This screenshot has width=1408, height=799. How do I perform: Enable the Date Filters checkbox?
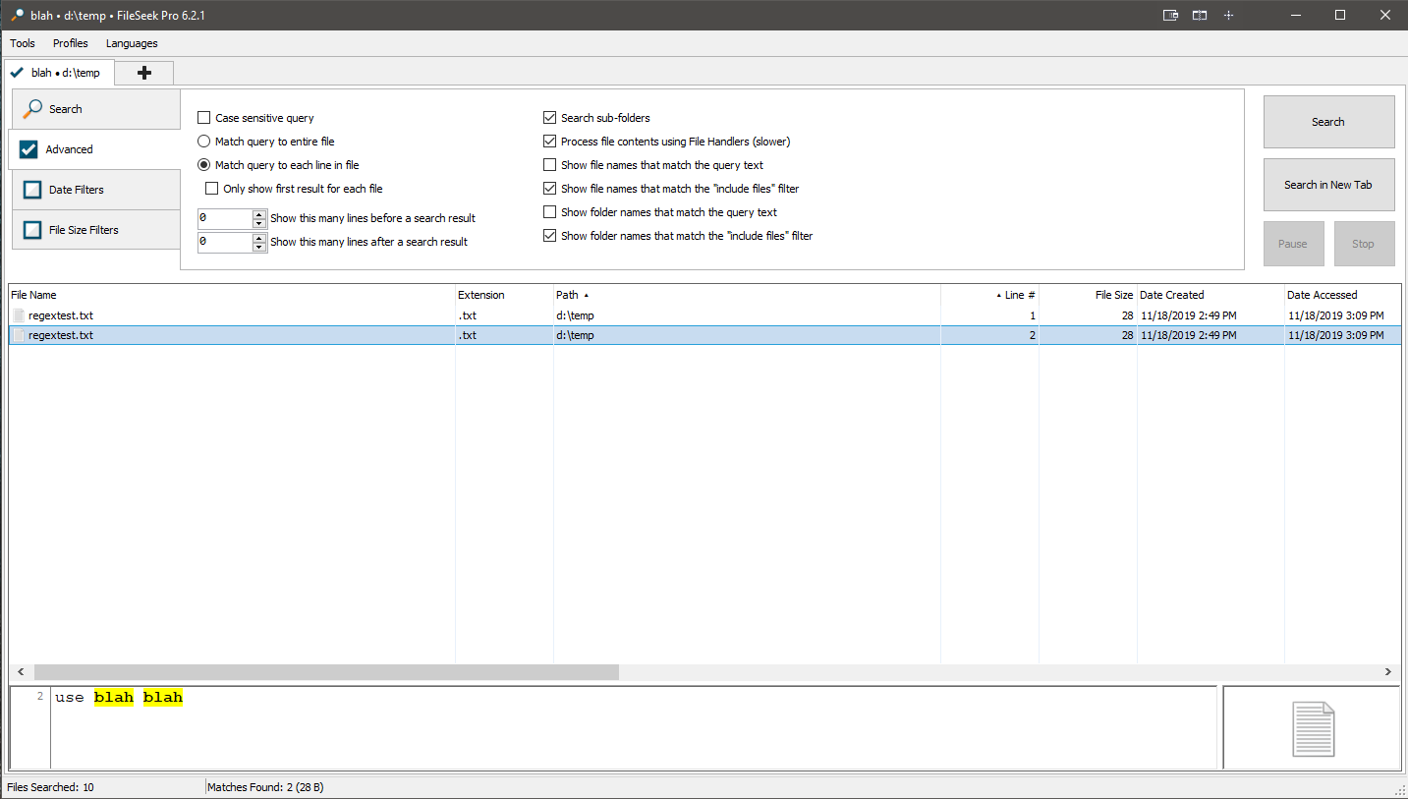(32, 190)
